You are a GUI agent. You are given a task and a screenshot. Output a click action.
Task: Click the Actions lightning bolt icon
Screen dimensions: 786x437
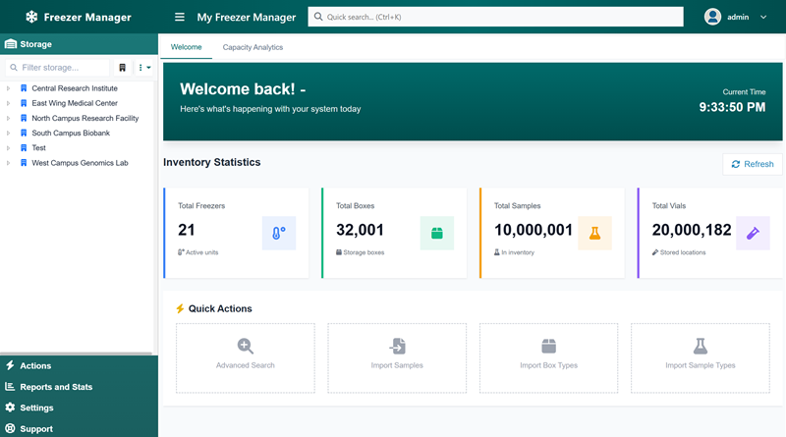click(x=10, y=365)
